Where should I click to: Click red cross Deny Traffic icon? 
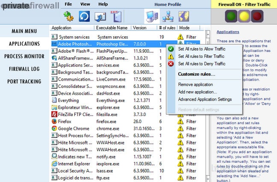(x=171, y=64)
